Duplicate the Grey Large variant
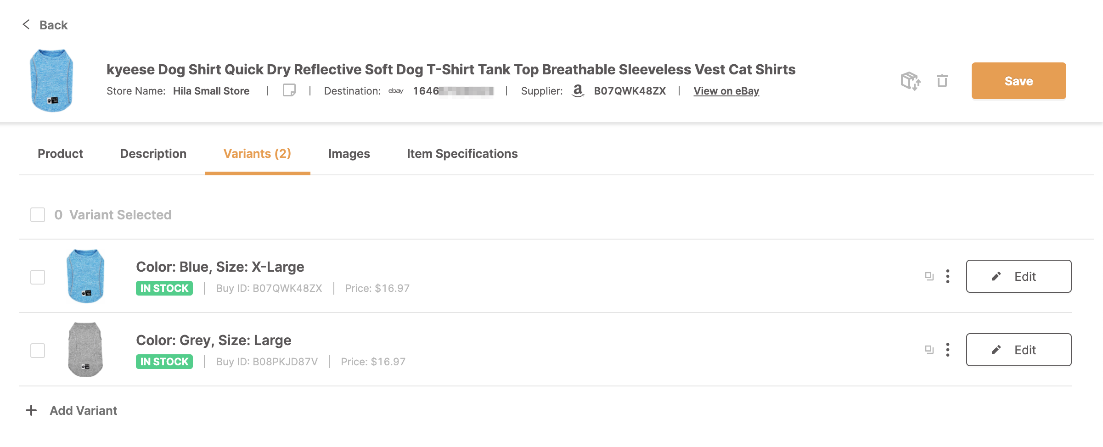 coord(929,350)
